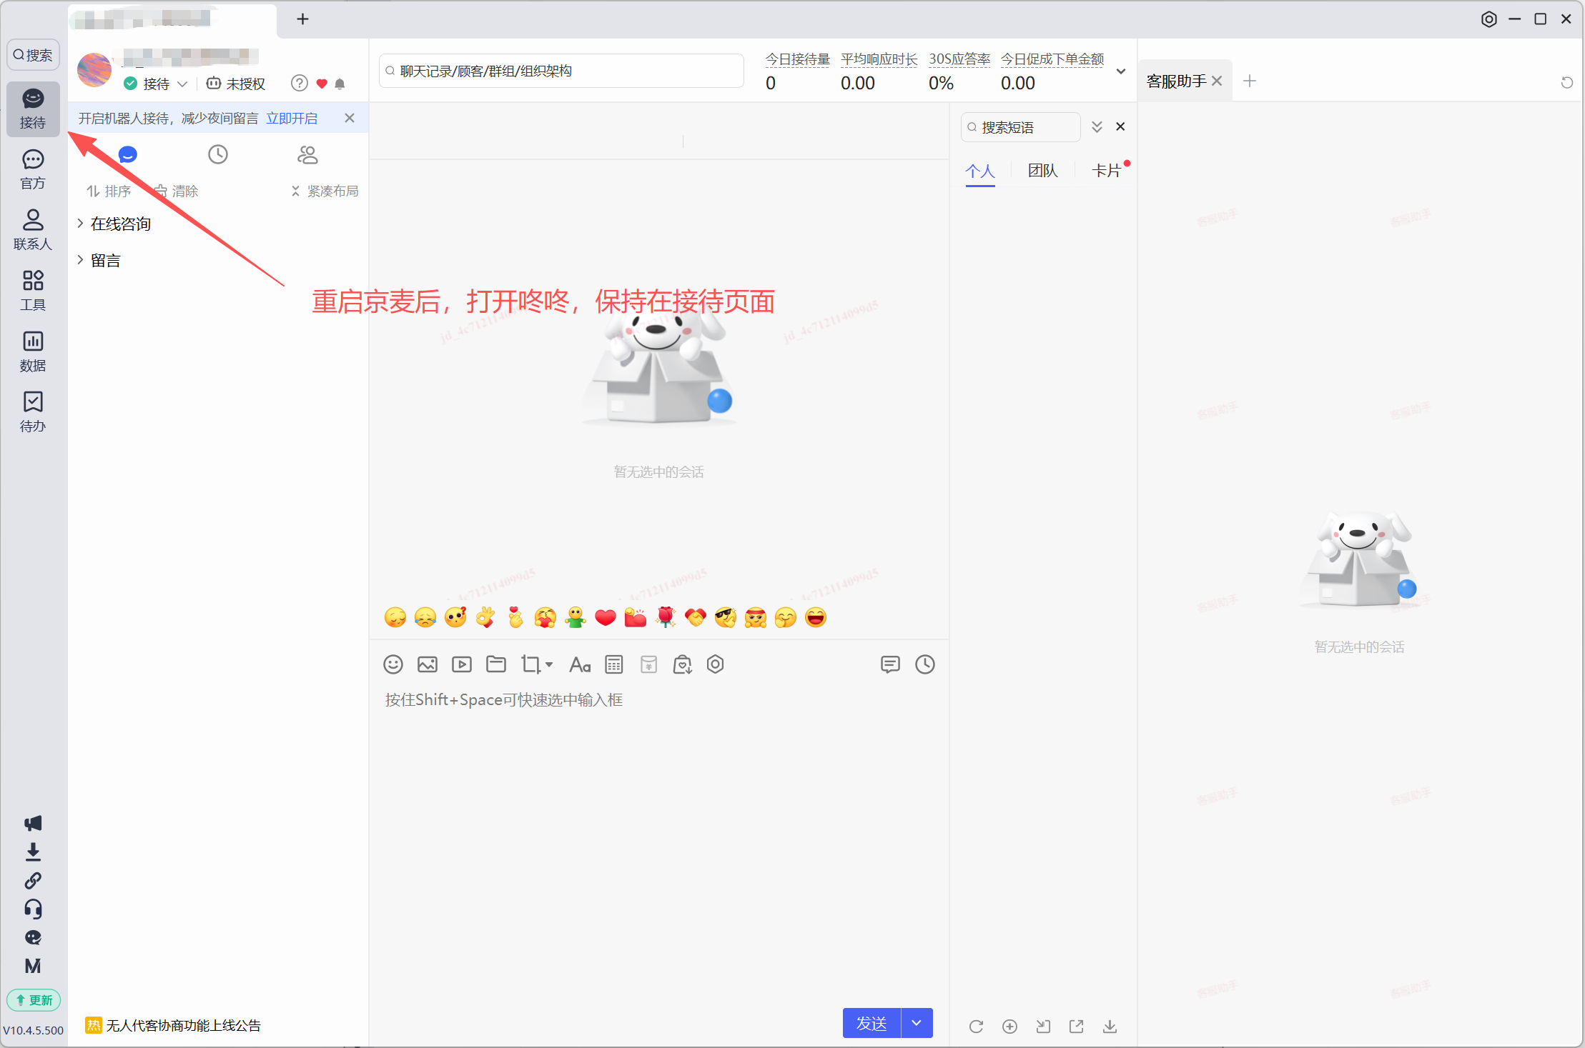Toggle 紧凑布局 compact layout
Viewport: 1585px width, 1048px height.
(325, 191)
